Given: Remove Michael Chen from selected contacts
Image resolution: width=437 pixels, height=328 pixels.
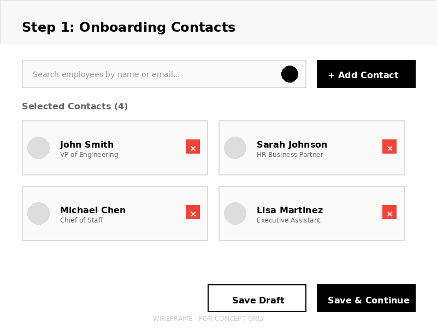Looking at the screenshot, I should pyautogui.click(x=193, y=213).
